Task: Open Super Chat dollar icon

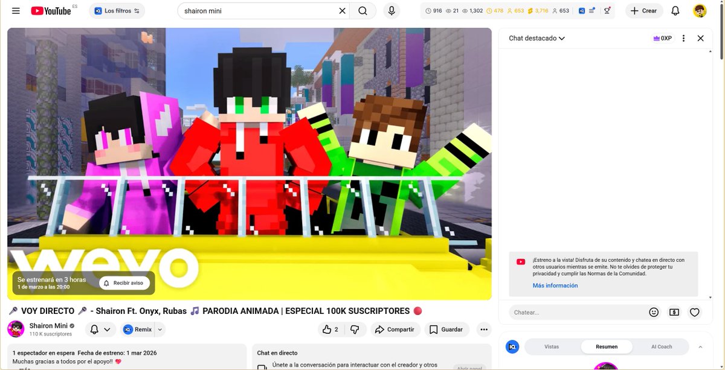Action: (x=674, y=312)
